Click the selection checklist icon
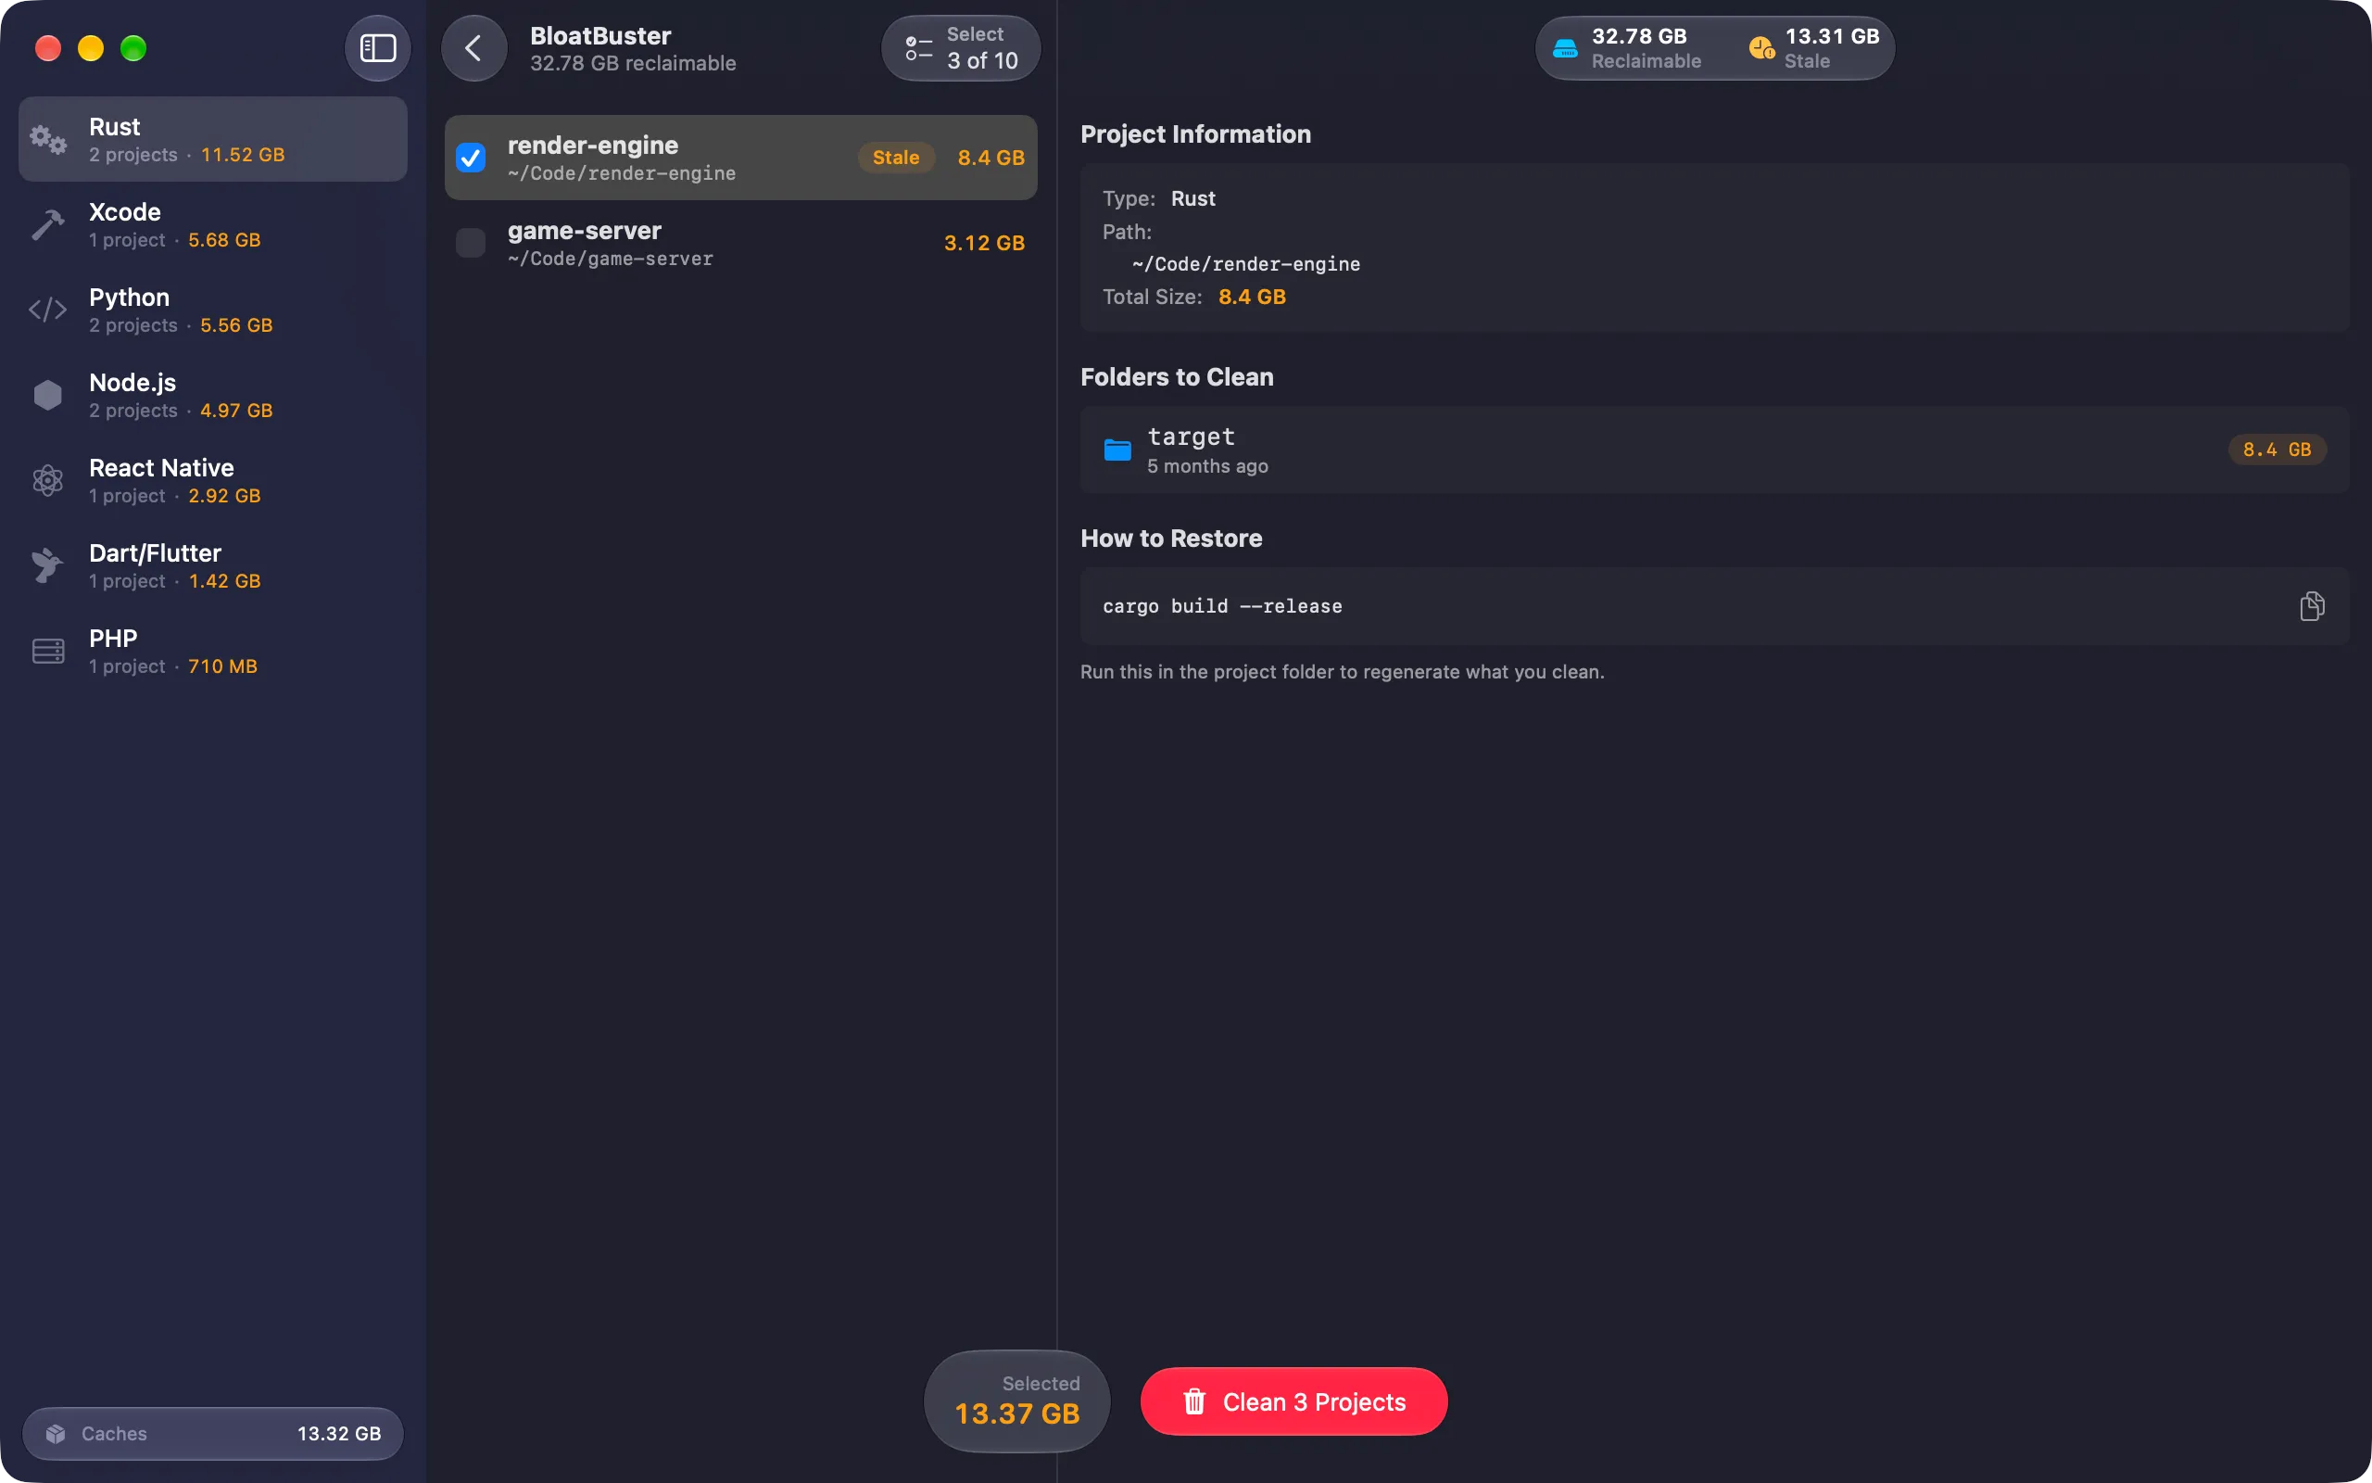Image resolution: width=2372 pixels, height=1483 pixels. 918,48
